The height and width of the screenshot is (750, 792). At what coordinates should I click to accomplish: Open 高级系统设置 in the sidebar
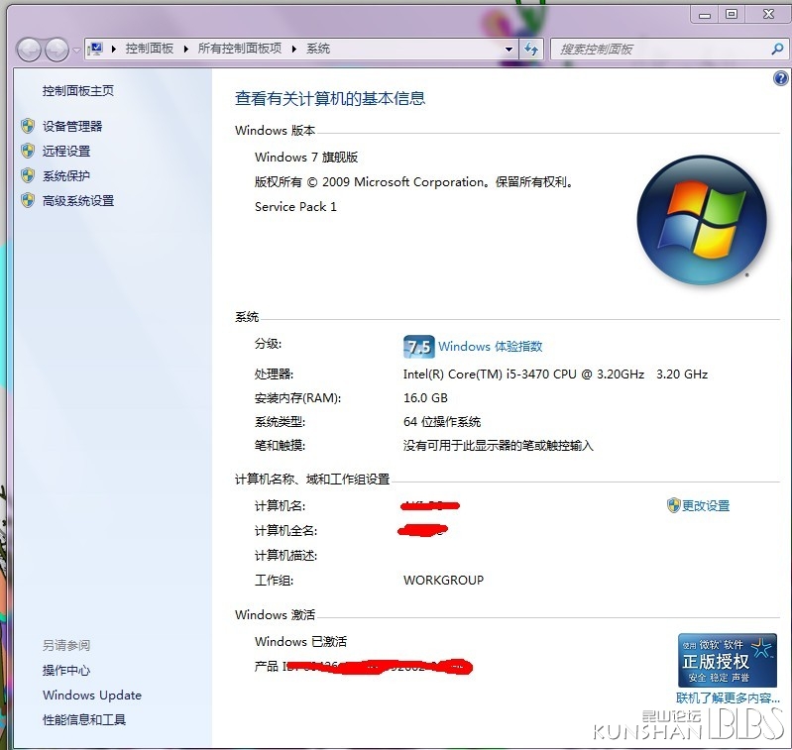pos(78,200)
